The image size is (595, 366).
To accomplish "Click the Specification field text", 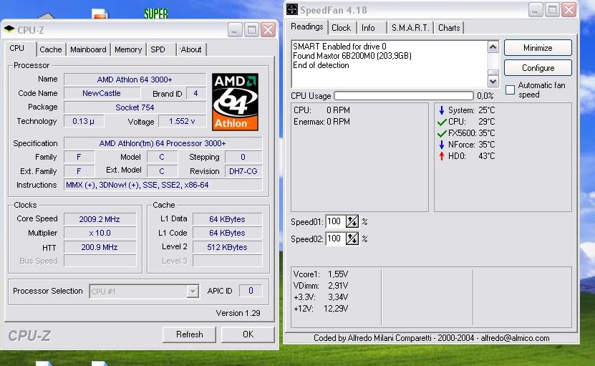I will pos(163,143).
